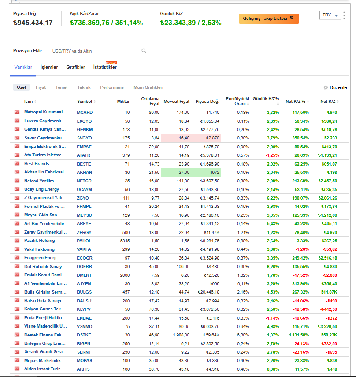Click the Mevcut Fiyat column header
The height and width of the screenshot is (377, 356).
pos(176,102)
